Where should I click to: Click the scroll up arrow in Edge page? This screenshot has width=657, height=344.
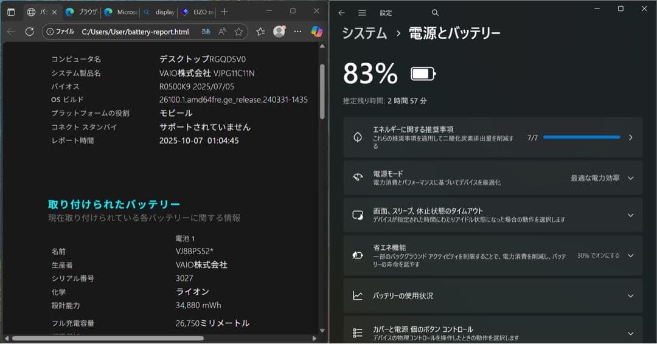coord(322,46)
